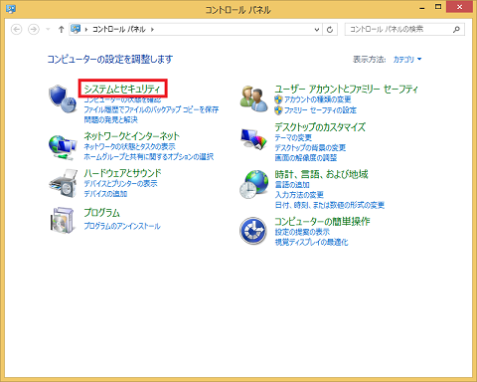This screenshot has width=477, height=382.
Task: Click the title bar control panel icon
Action: (x=11, y=9)
